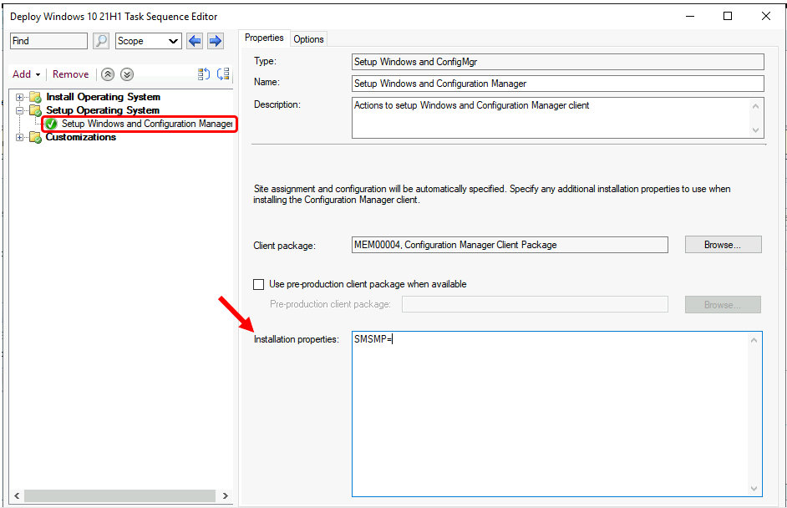Image resolution: width=787 pixels, height=508 pixels.
Task: Go to next search result arrow
Action: [216, 41]
